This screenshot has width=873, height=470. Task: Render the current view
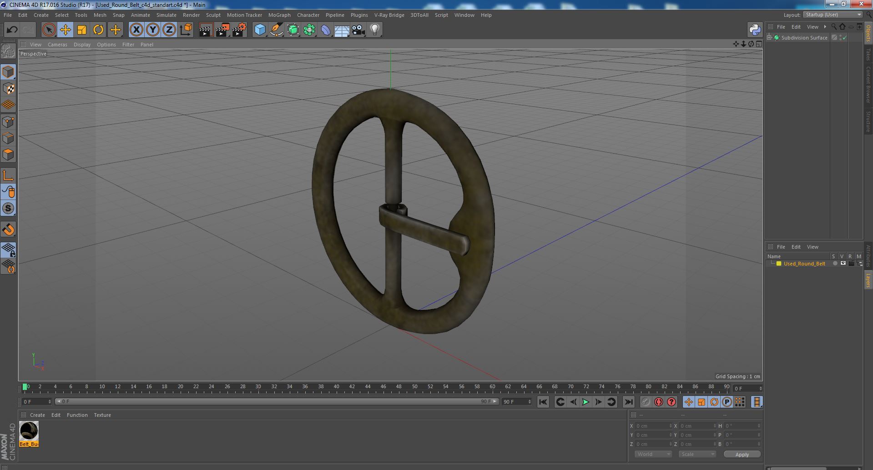click(206, 30)
